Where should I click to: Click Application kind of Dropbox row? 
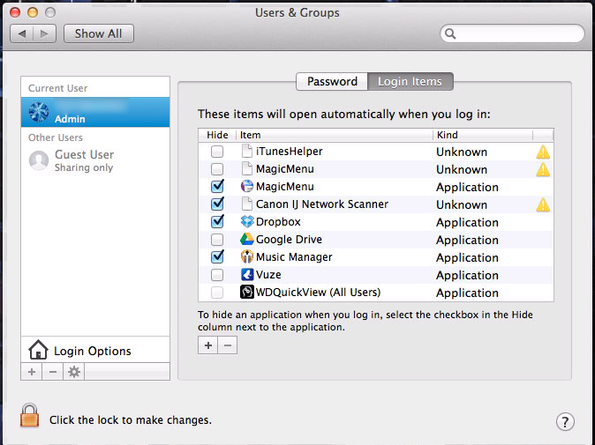tap(467, 222)
